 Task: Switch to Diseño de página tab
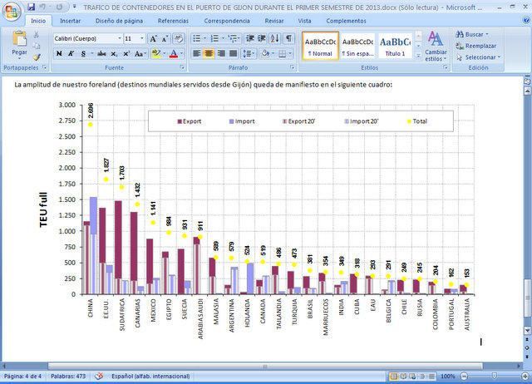coord(119,21)
